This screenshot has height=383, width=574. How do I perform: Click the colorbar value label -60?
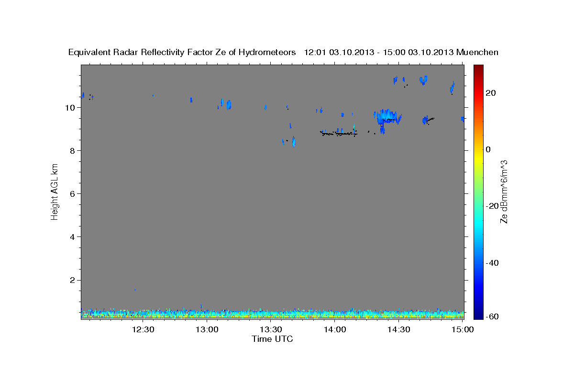click(493, 316)
